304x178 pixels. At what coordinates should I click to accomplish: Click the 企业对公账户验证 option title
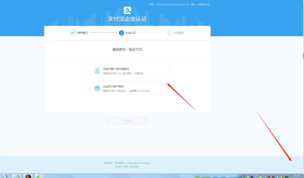(x=114, y=86)
